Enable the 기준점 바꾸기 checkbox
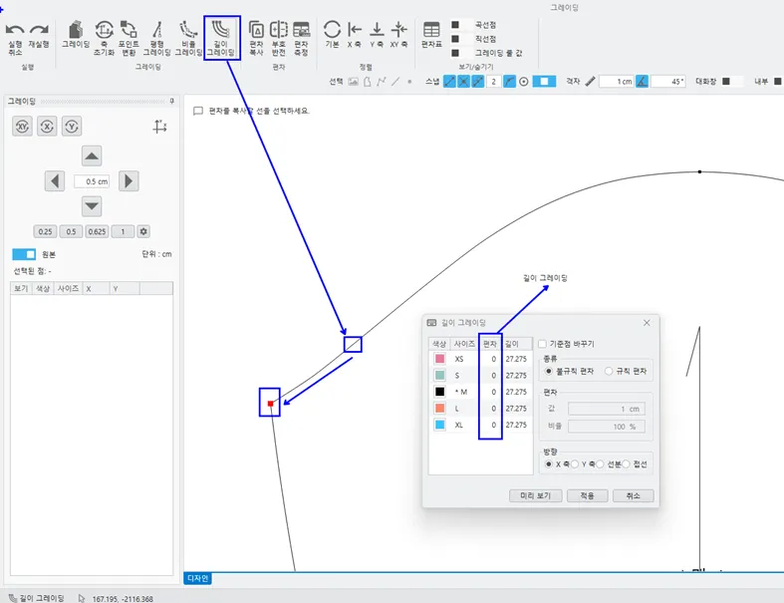 pos(543,344)
